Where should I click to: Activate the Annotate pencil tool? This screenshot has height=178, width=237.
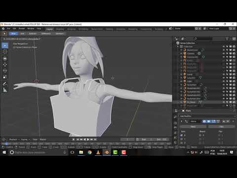click(5, 84)
